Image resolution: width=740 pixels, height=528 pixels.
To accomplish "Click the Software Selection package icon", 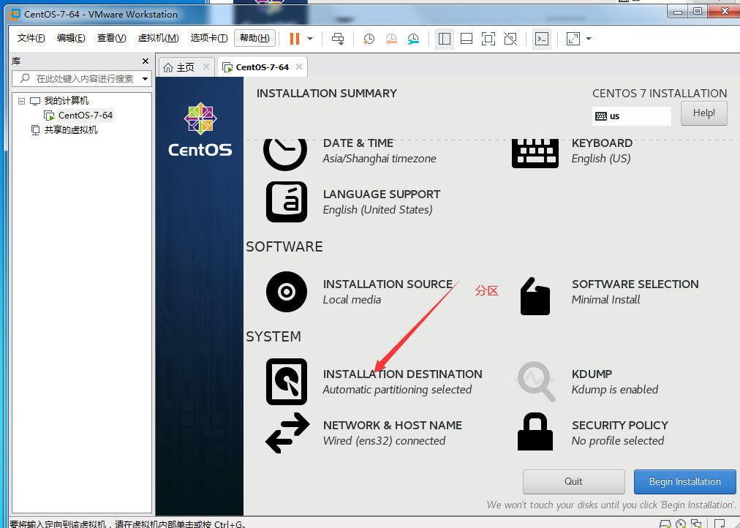I will pyautogui.click(x=535, y=296).
